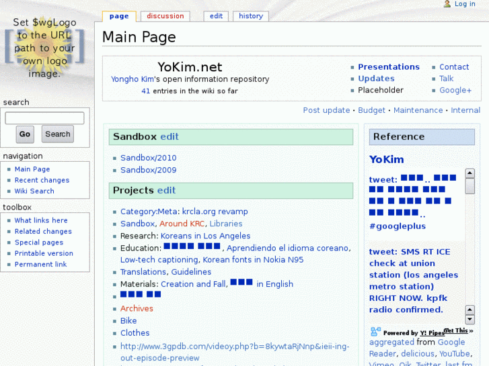Viewport: 489px width, 366px height.
Task: Open Wiki Search navigation link
Action: tap(34, 191)
